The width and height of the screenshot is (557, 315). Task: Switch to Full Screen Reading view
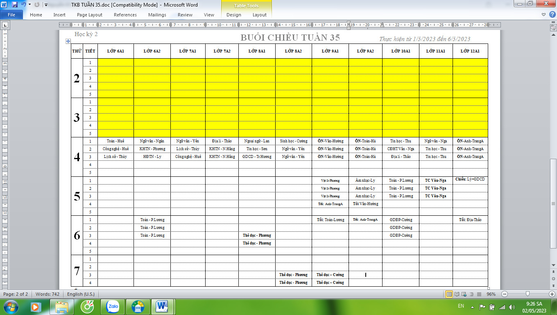(x=457, y=294)
